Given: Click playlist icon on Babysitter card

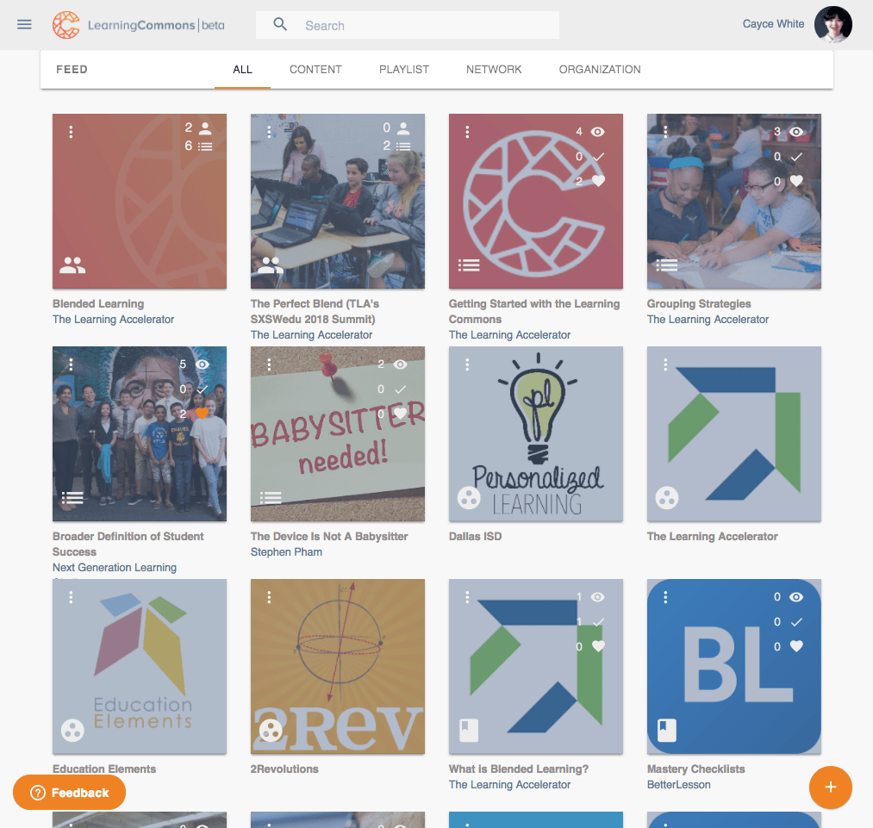Looking at the screenshot, I should (x=271, y=498).
